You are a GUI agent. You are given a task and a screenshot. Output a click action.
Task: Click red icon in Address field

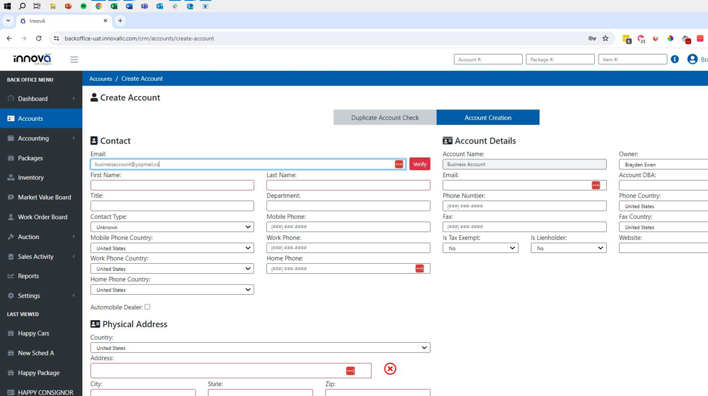pyautogui.click(x=350, y=371)
